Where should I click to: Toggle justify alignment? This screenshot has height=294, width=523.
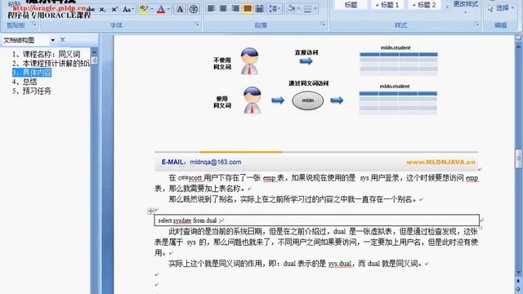click(247, 8)
